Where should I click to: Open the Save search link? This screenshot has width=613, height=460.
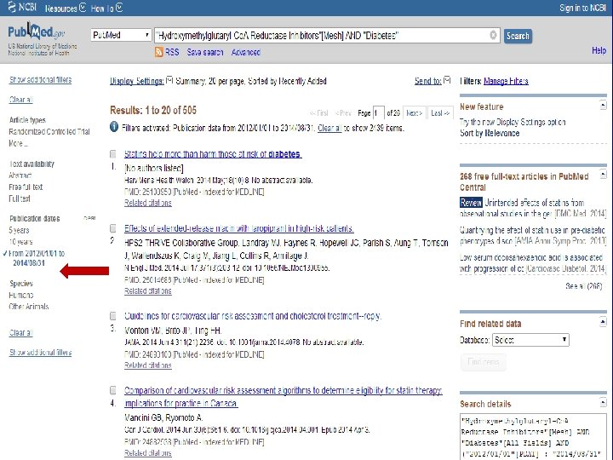[x=205, y=53]
